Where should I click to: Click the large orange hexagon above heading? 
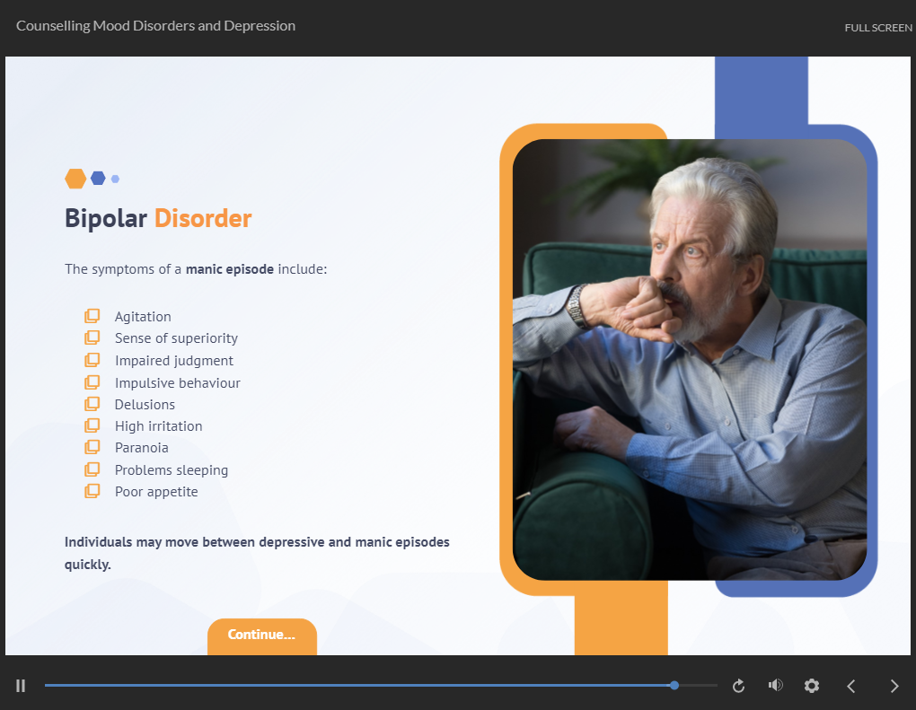tap(75, 179)
